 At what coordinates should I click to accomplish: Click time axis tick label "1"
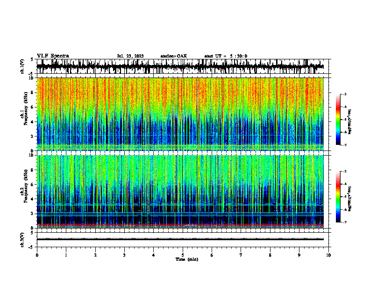tap(66, 255)
